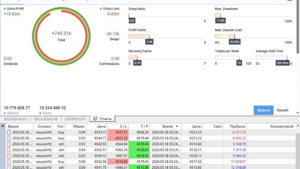Image resolution: width=300 pixels, height=169 pixels.
Task: Click the report panel vertical scrollbar thumb
Action: coord(298,27)
